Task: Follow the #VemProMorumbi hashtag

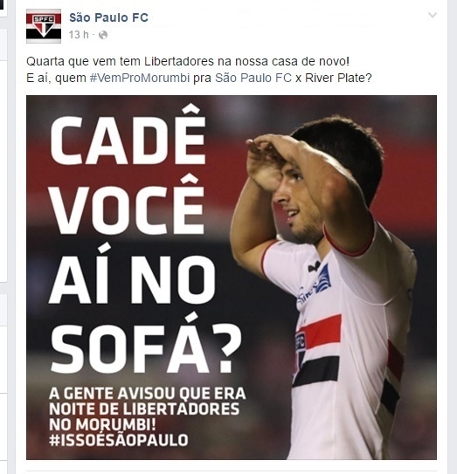Action: click(140, 78)
